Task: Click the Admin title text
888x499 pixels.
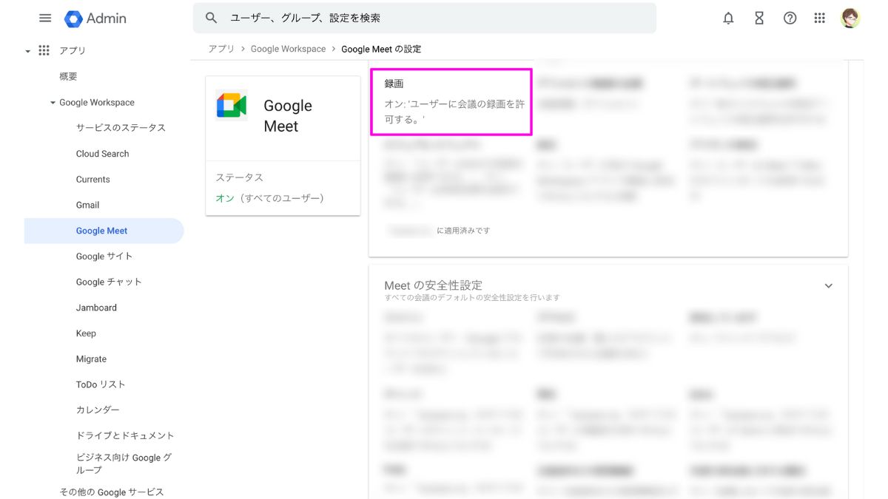Action: (107, 18)
